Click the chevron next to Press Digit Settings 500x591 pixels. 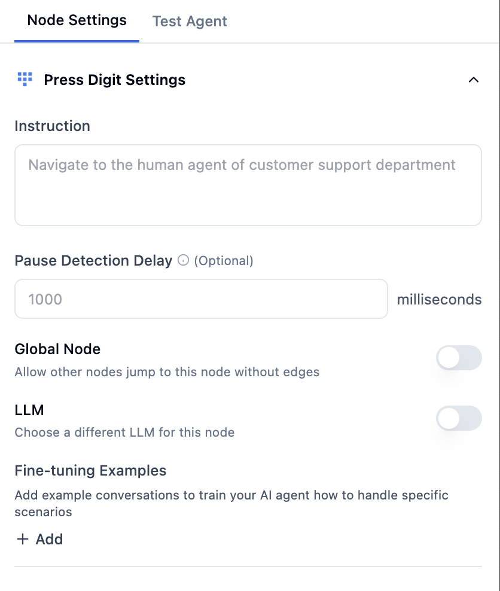coord(474,80)
